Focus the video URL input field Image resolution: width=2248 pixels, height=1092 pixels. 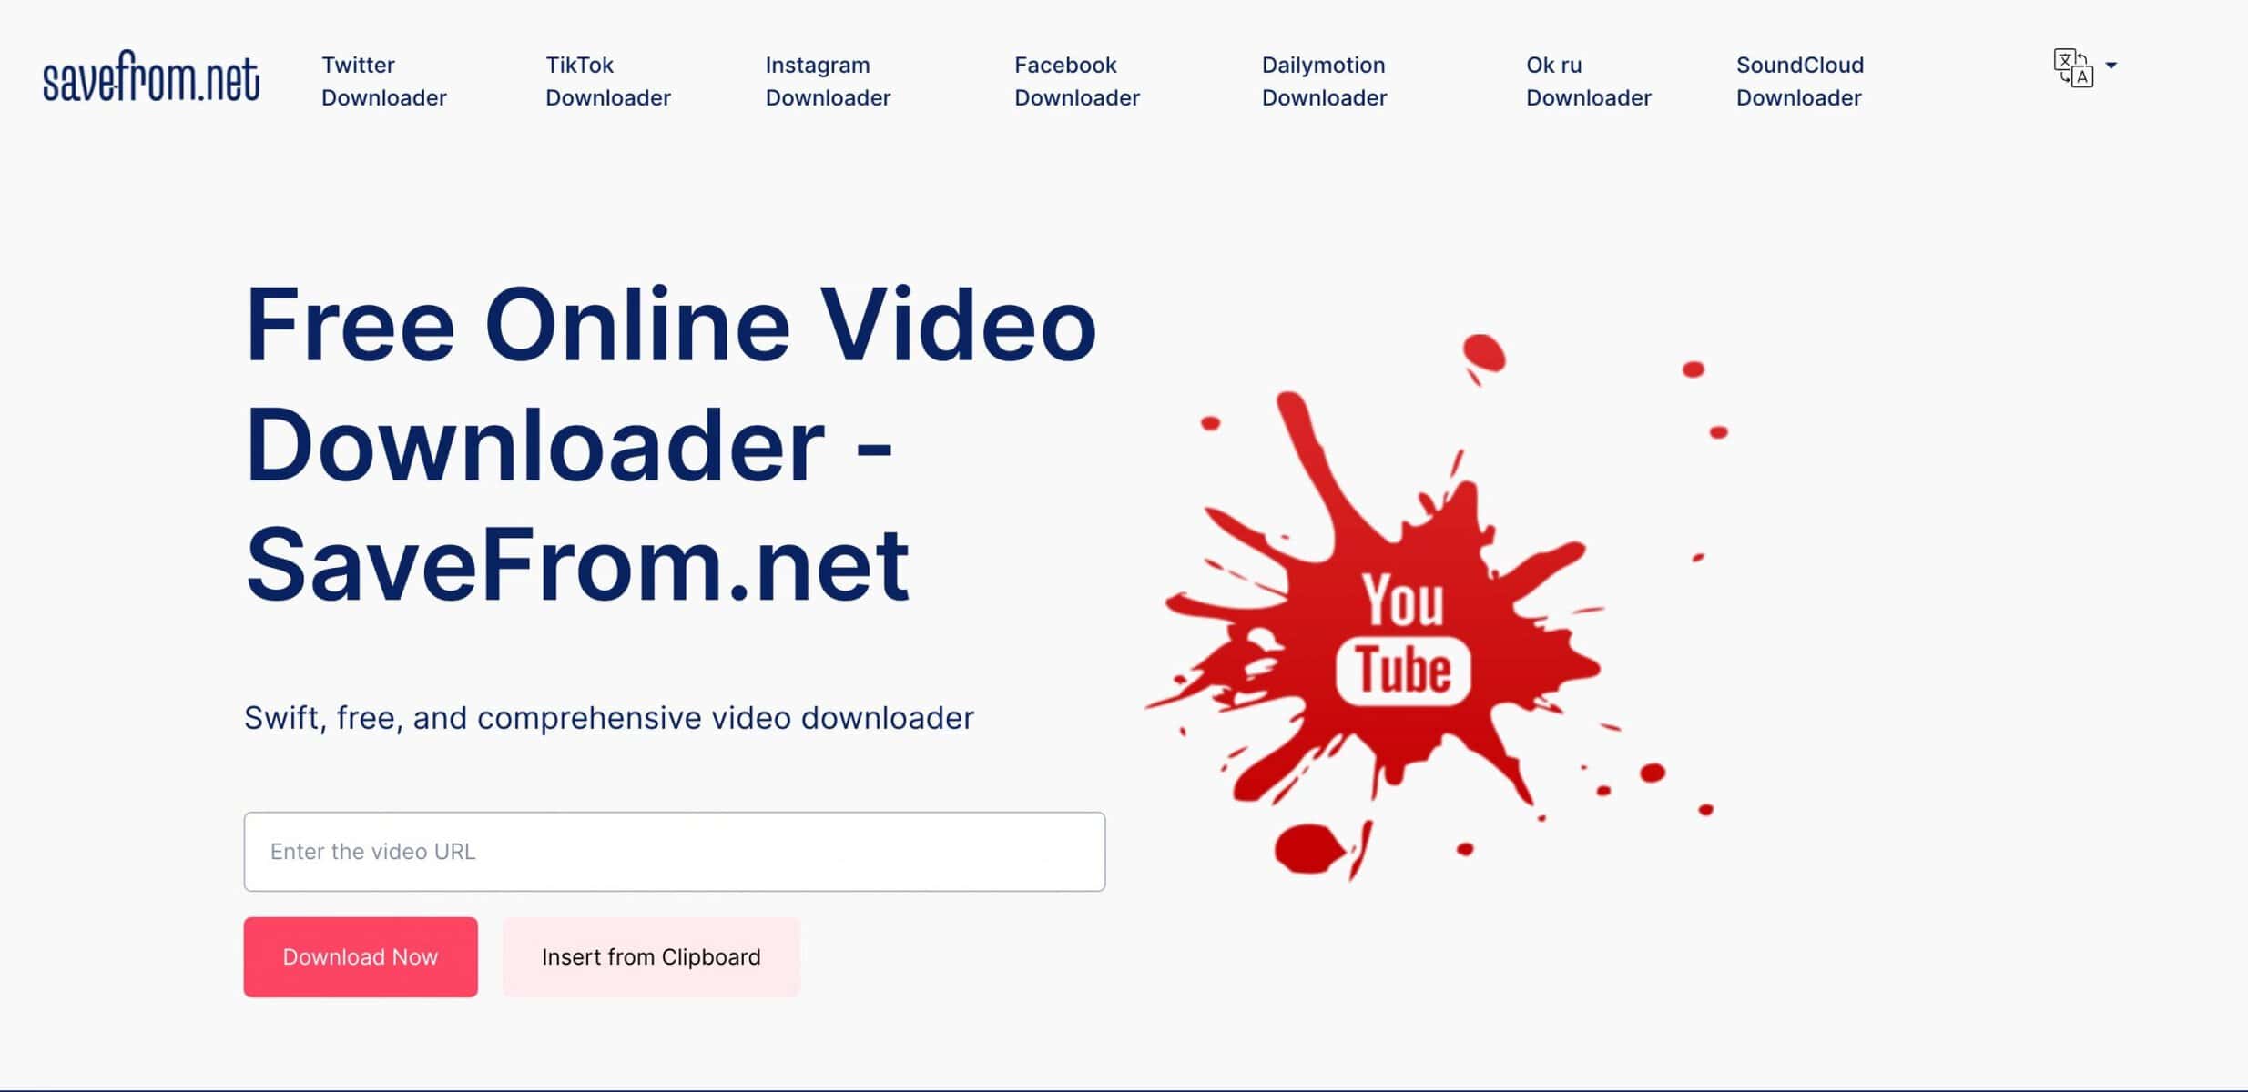pos(674,852)
